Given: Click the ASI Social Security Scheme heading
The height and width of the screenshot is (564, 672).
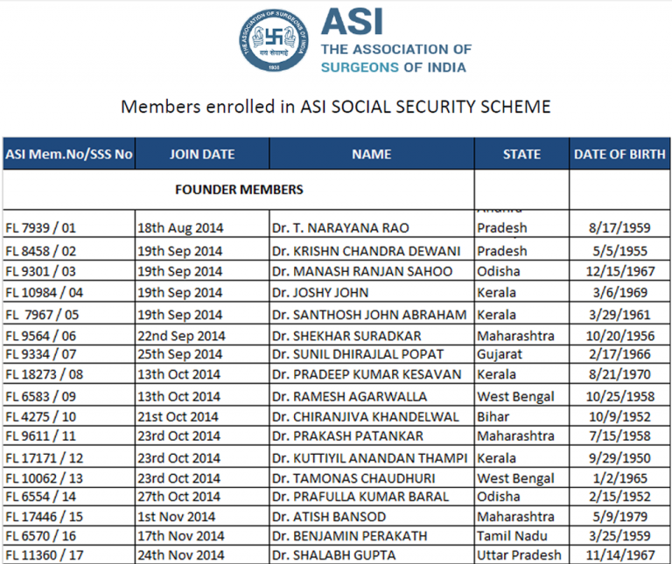Looking at the screenshot, I should [336, 107].
